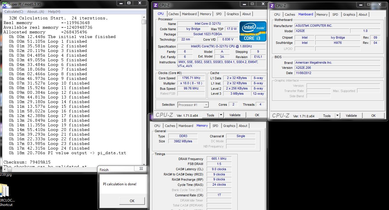Open Memory tab in motherboard info window
Viewport: 389px width, 210px height.
(x=322, y=15)
